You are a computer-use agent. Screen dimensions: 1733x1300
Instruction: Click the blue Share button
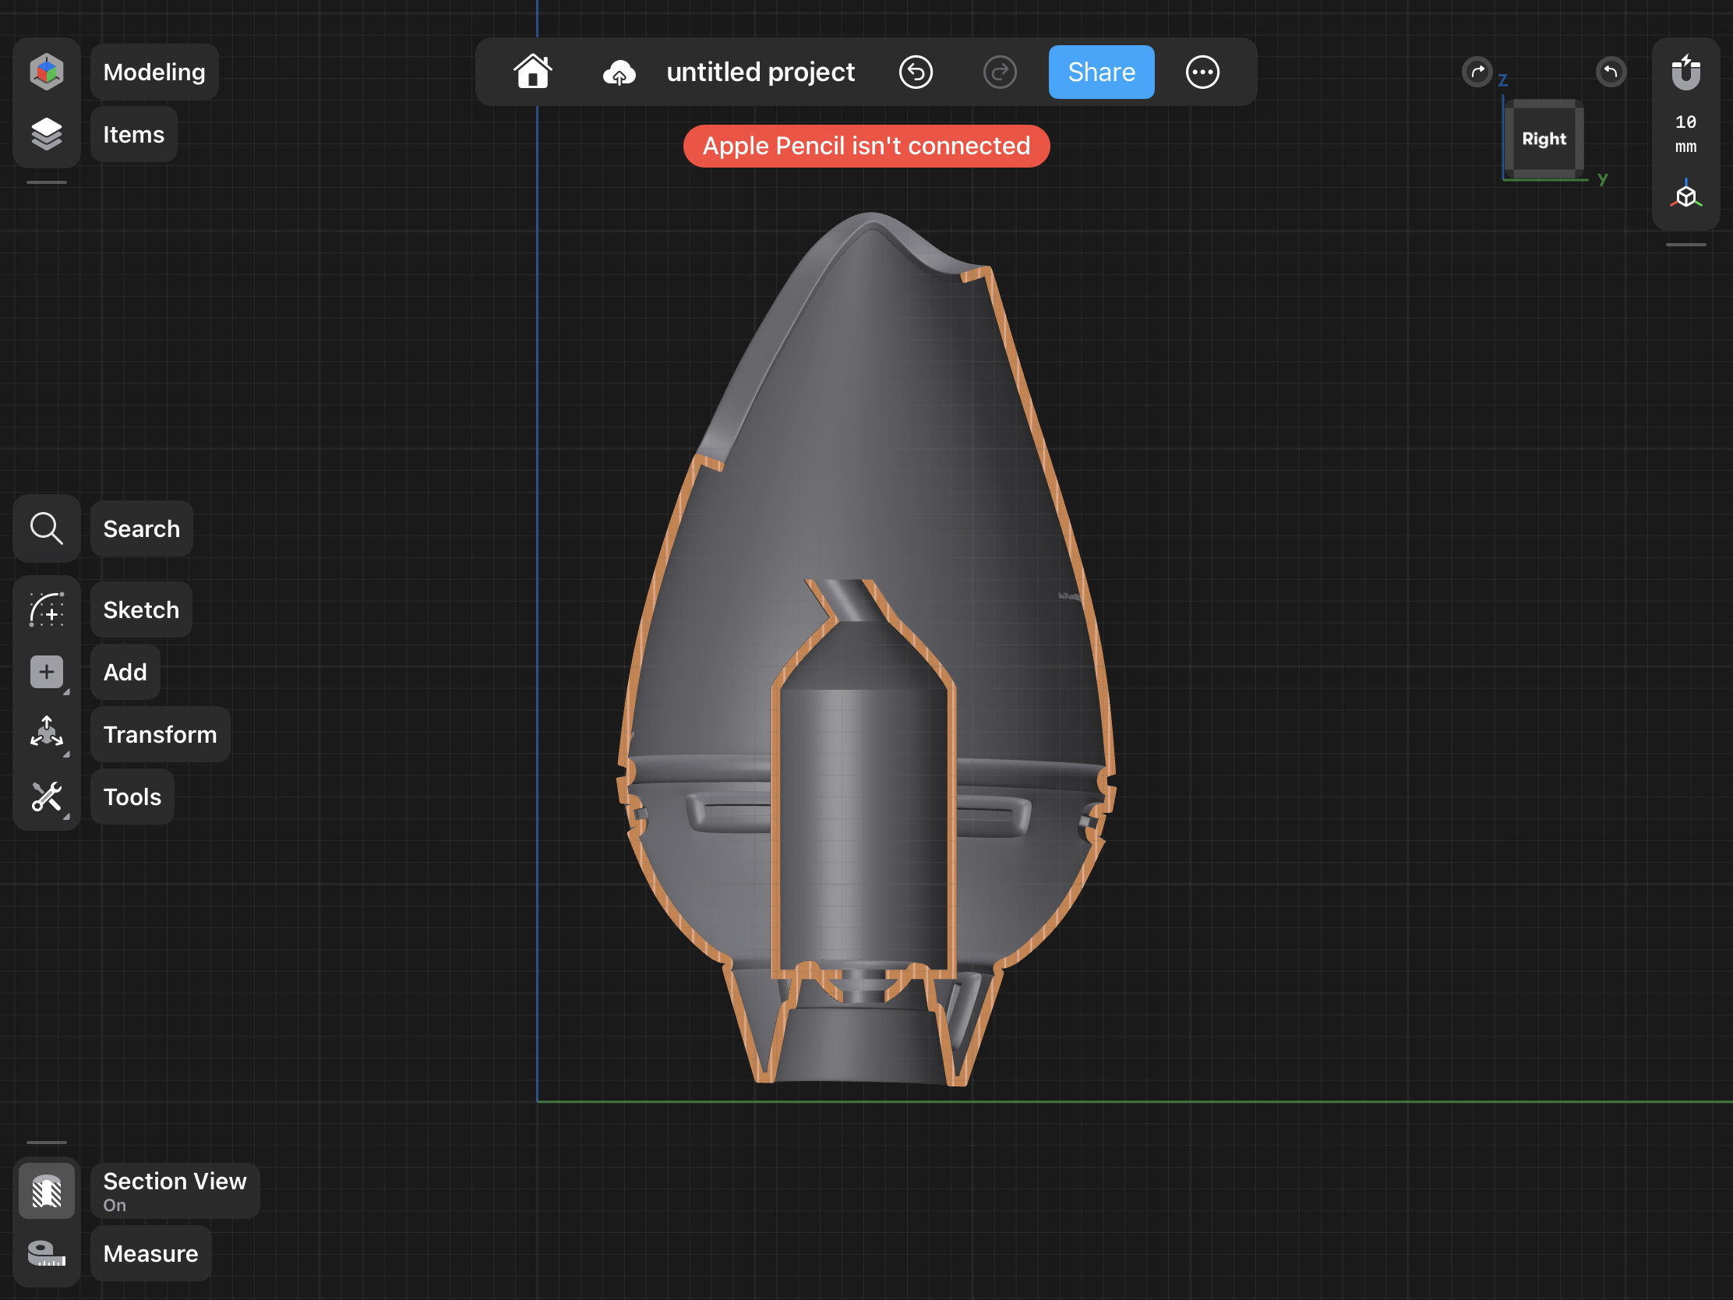coord(1101,72)
